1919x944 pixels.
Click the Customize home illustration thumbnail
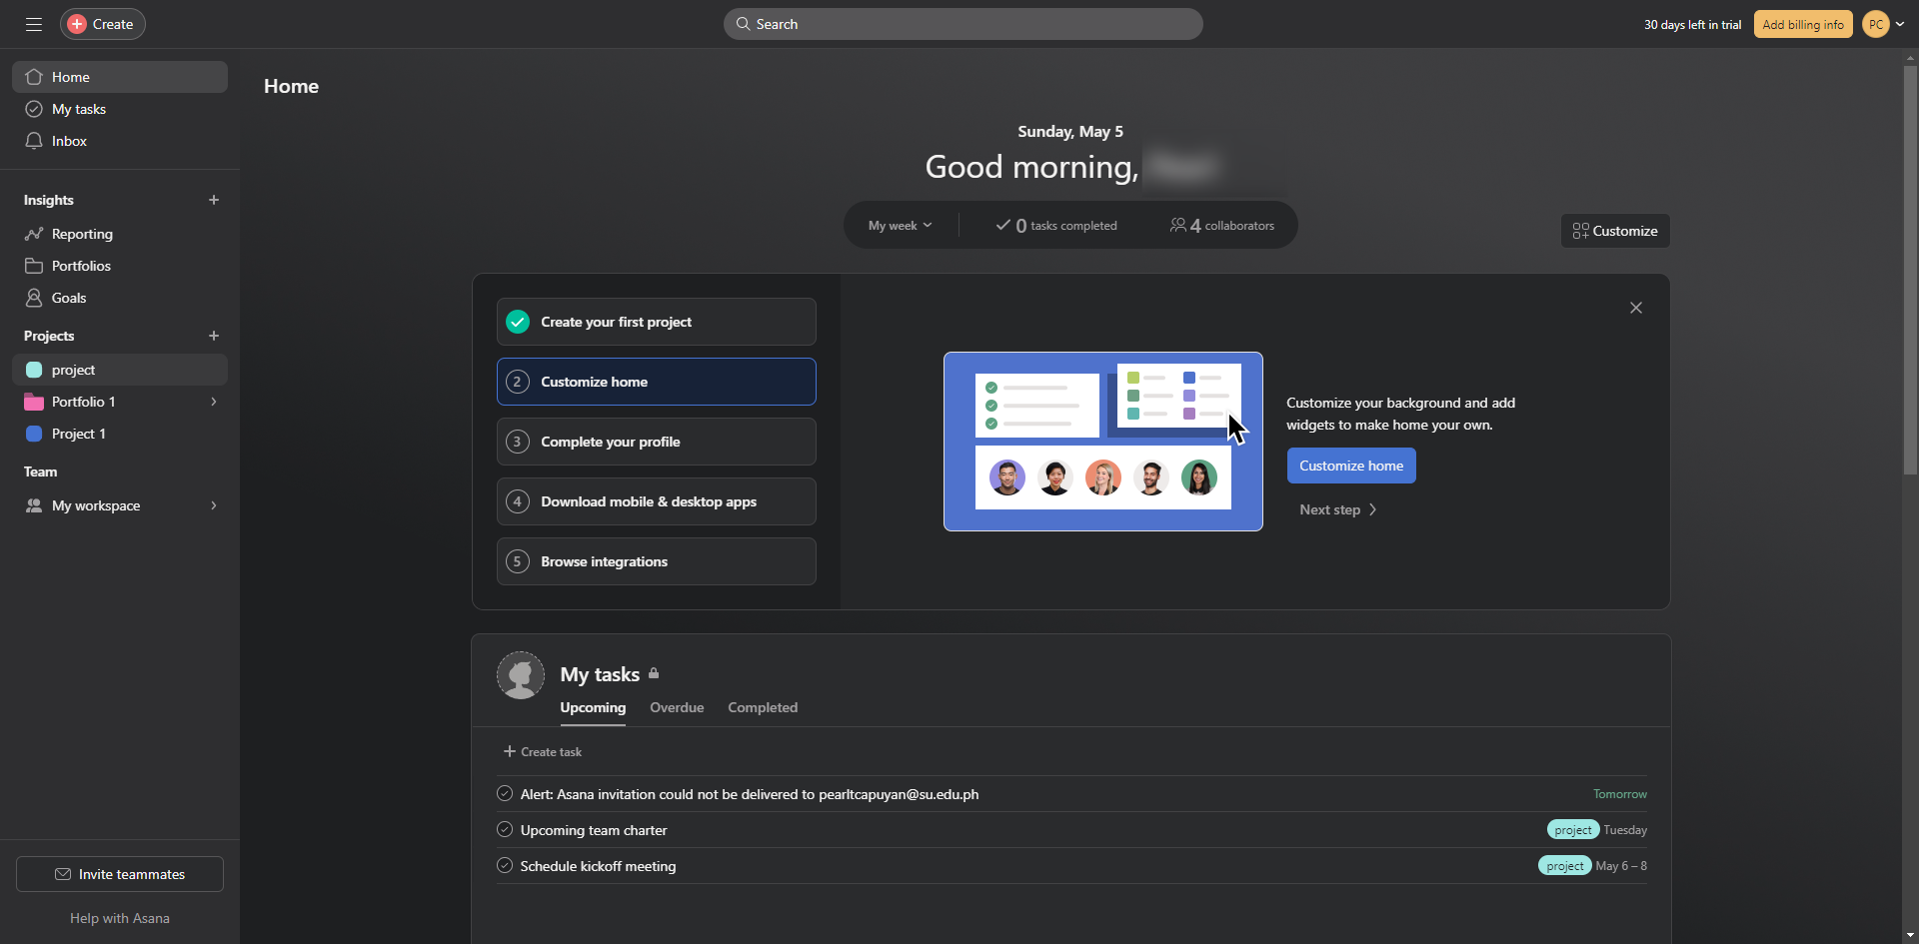[1103, 442]
